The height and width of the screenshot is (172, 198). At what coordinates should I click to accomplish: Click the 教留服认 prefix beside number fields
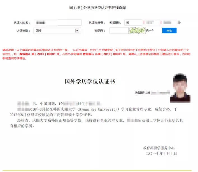(x=115, y=23)
